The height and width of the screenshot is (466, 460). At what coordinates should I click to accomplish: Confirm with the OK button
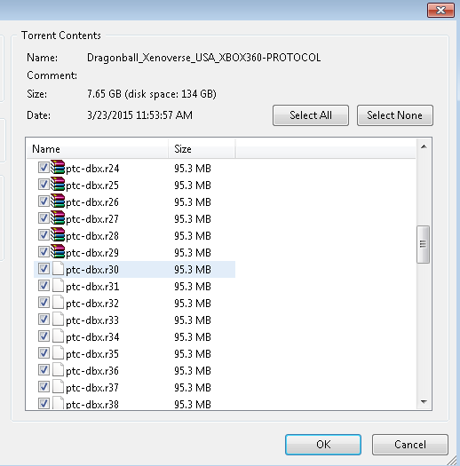tap(323, 445)
